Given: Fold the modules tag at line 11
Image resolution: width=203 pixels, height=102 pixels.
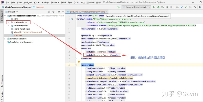Looking at the screenshot, I should tap(76, 49).
